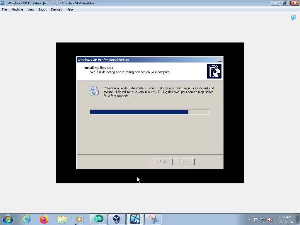The height and width of the screenshot is (225, 300).
Task: Click the Installing Devices heading
Action: (x=98, y=68)
